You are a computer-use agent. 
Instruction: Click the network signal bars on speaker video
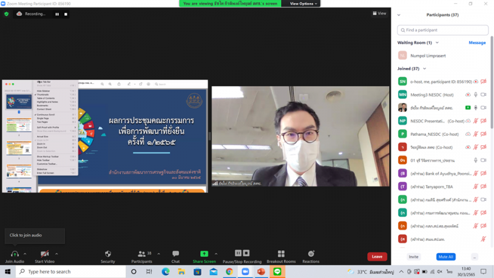point(215,183)
